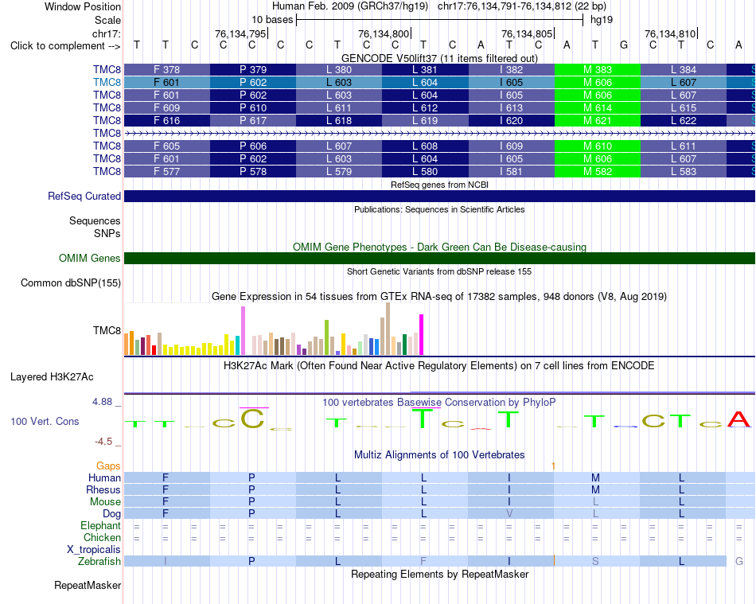The width and height of the screenshot is (756, 604).
Task: Click the G base in sequence row
Action: coord(624,45)
